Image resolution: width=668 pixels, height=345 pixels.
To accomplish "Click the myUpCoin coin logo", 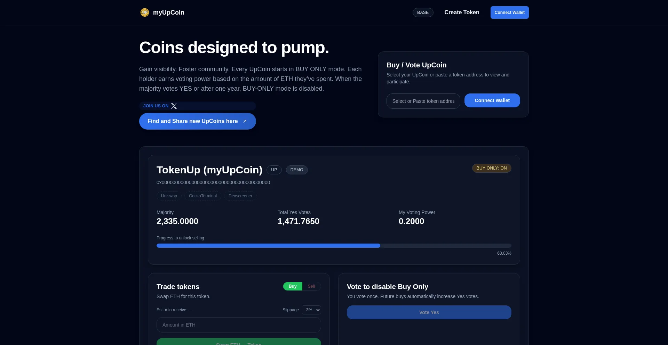I will tap(144, 12).
